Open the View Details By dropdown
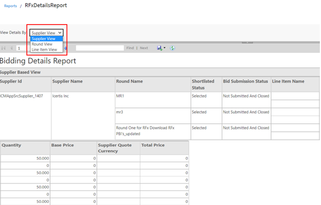 pos(46,33)
